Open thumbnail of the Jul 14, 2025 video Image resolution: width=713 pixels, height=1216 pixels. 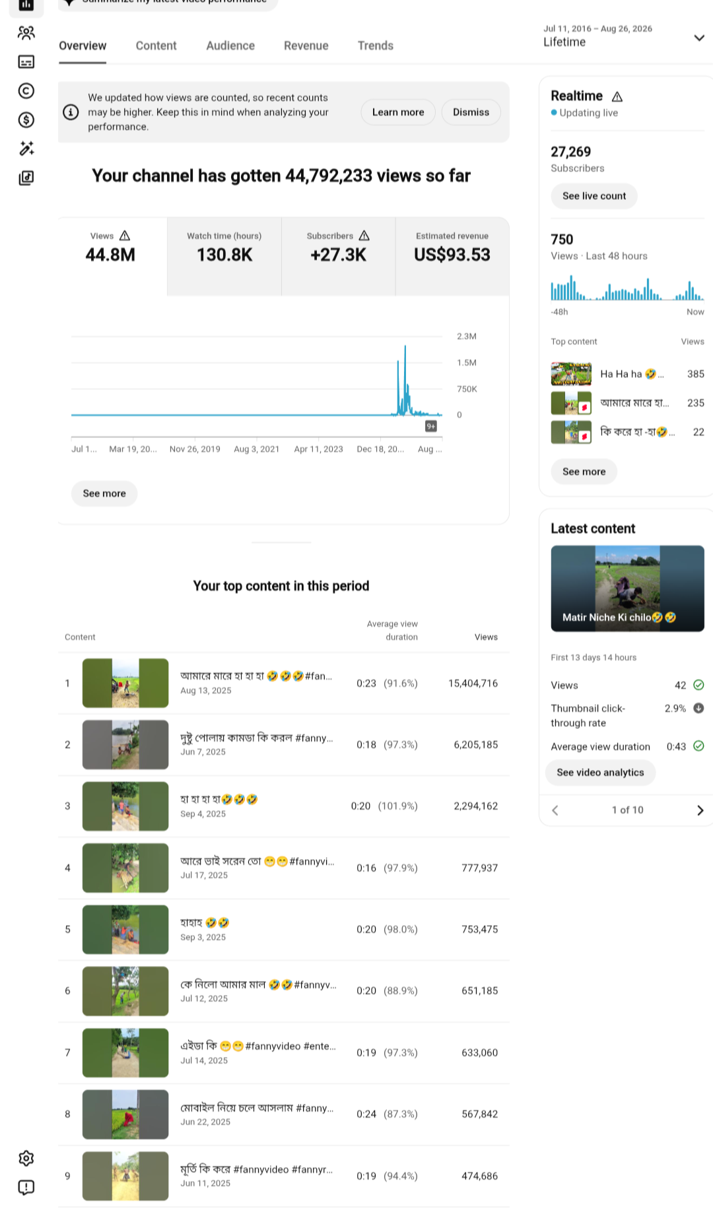click(x=125, y=1053)
